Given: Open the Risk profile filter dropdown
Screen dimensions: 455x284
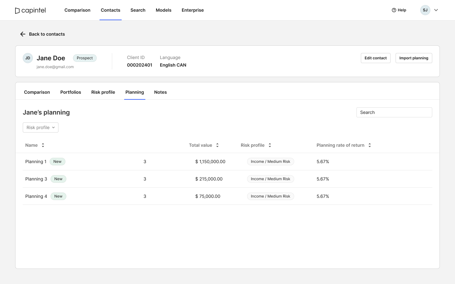Looking at the screenshot, I should point(40,127).
